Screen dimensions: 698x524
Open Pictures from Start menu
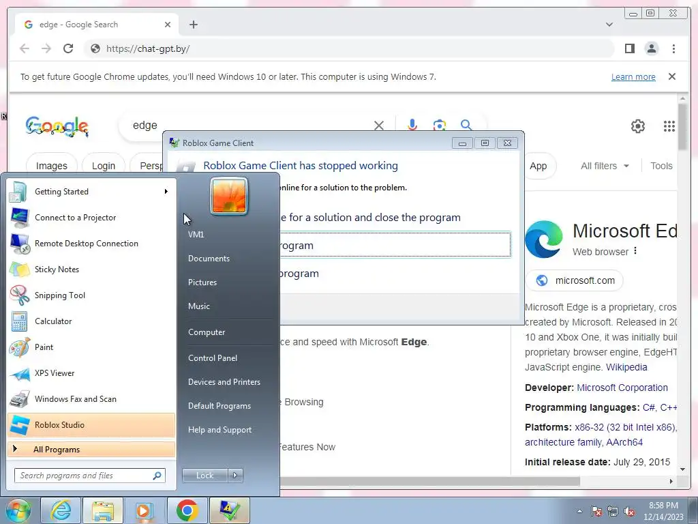pos(202,282)
